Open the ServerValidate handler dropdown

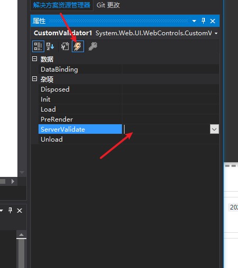point(214,129)
